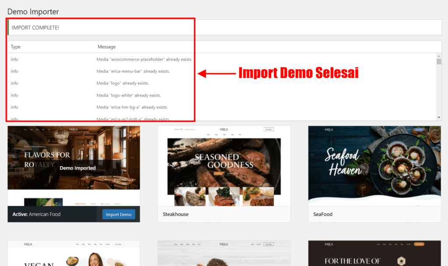Open the 'For the Love of' demo thumbnail
Image resolution: width=448 pixels, height=266 pixels.
374,253
